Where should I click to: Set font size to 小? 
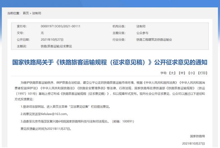[191, 73]
